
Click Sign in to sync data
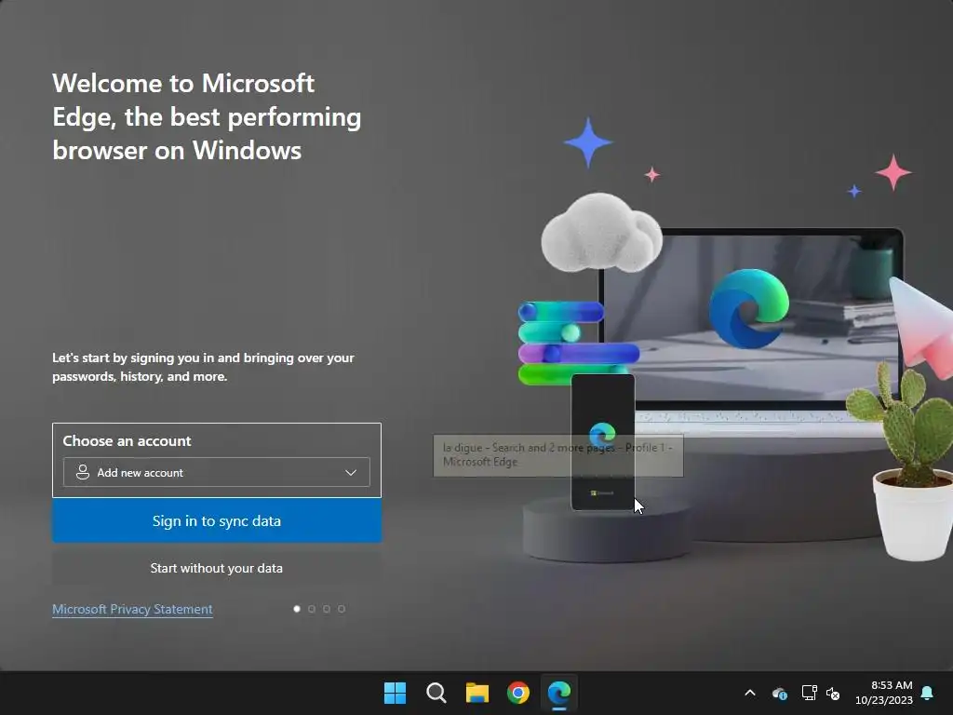click(x=217, y=521)
